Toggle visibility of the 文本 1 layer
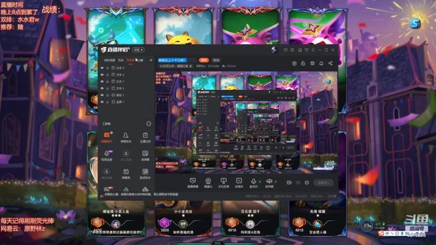This screenshot has width=436, height=245. [102, 81]
